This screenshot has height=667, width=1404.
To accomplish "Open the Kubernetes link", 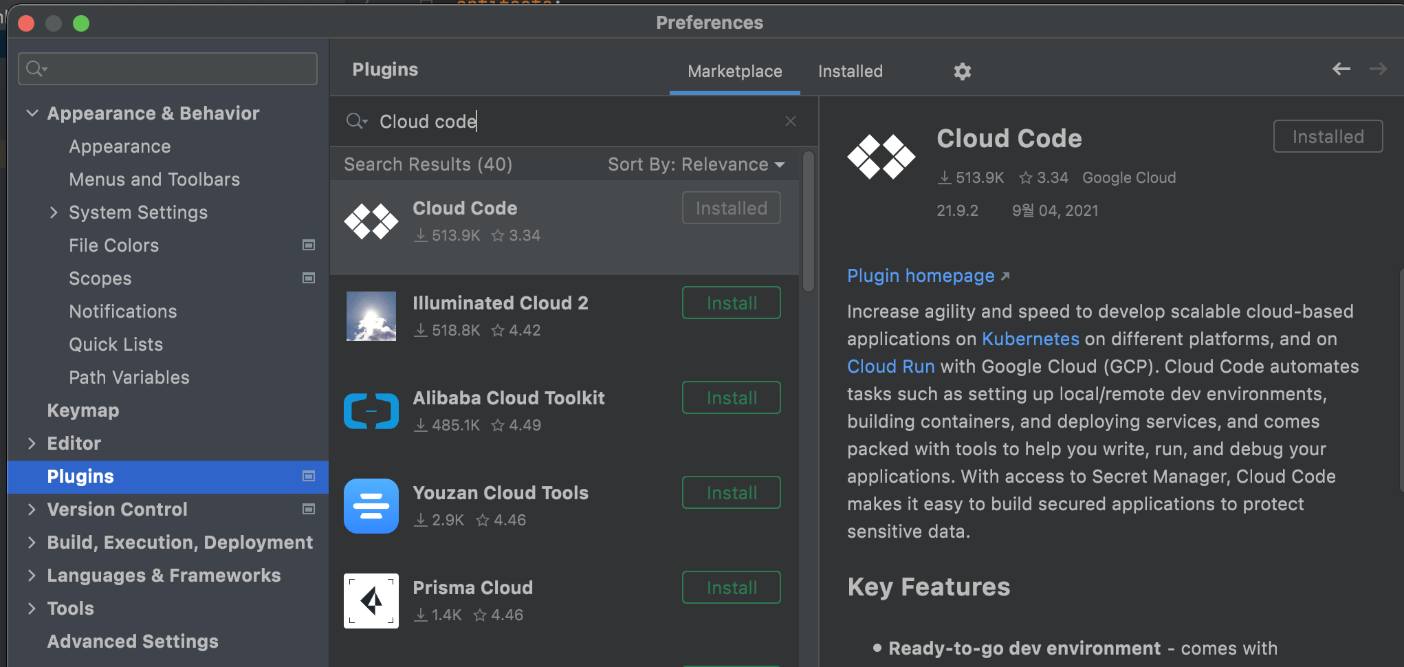I will [1030, 339].
